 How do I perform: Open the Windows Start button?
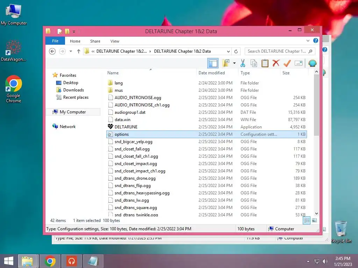(x=9, y=261)
